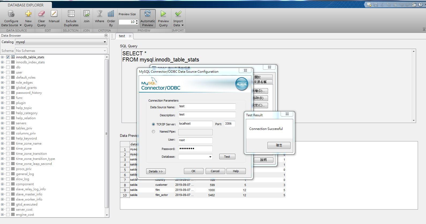Click the Test connection button

[227, 157]
